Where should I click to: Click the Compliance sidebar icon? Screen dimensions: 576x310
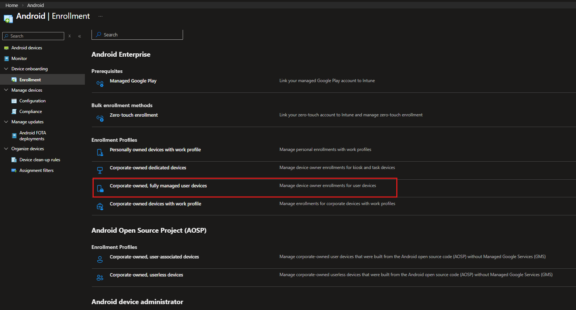pos(14,112)
